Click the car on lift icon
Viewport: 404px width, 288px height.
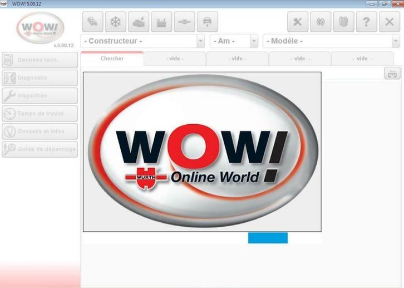click(208, 22)
